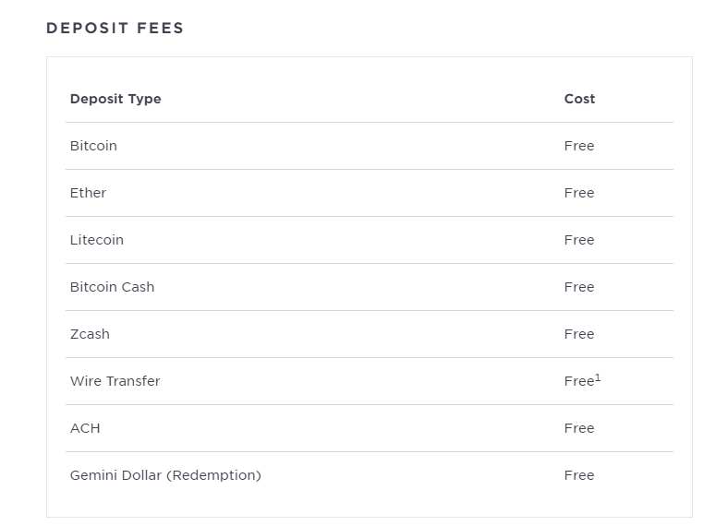The height and width of the screenshot is (526, 728).
Task: Click the Free cost for Ether
Action: [x=579, y=193]
